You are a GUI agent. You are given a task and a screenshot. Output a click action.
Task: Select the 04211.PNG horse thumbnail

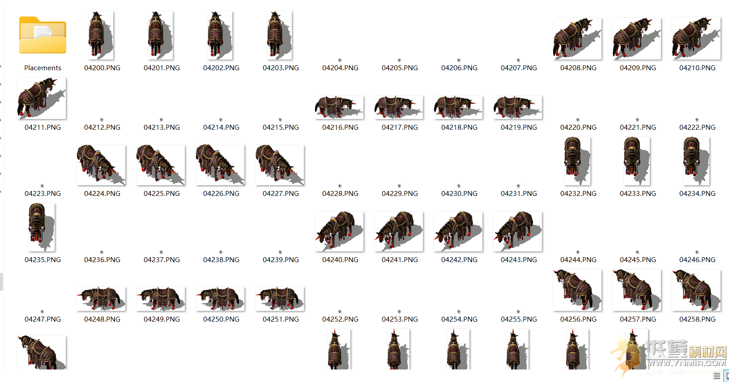click(x=42, y=98)
